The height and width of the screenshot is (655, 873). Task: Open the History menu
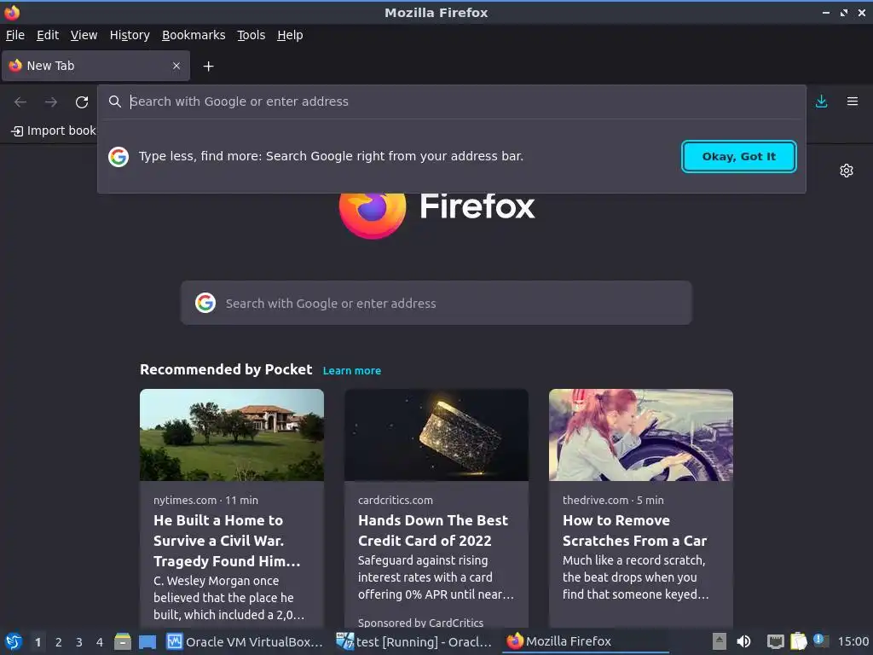point(130,35)
